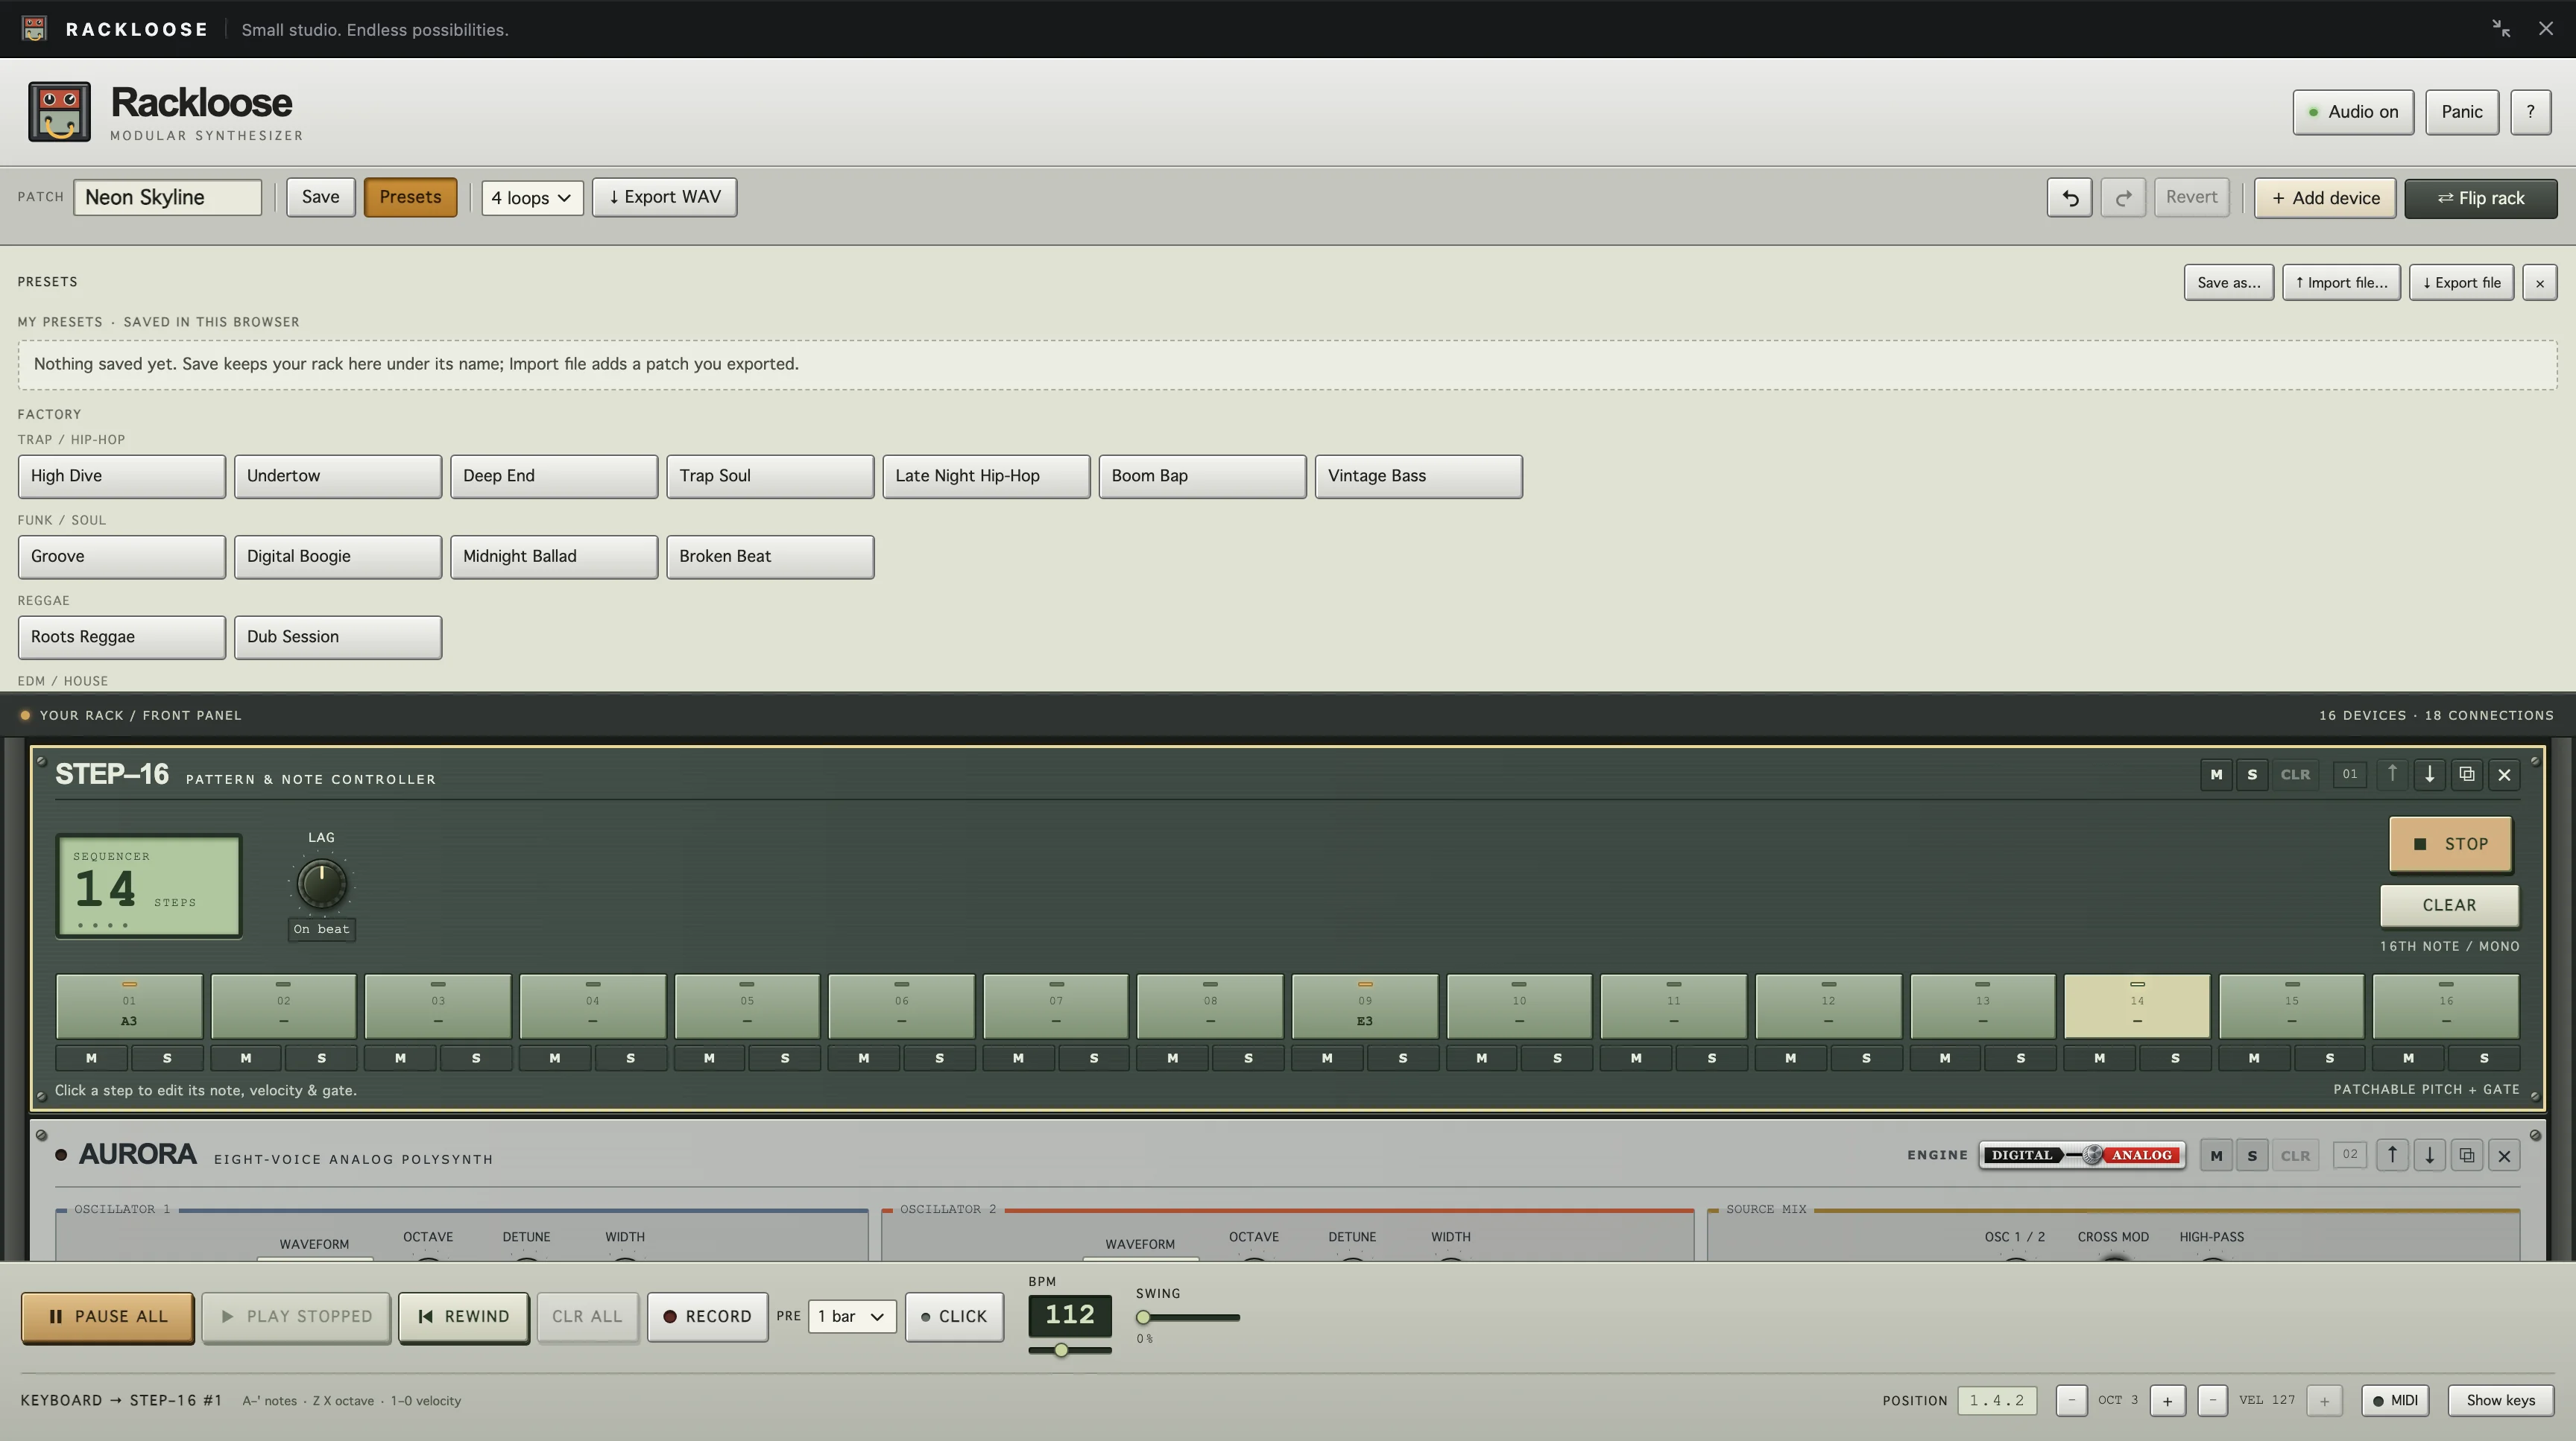Click the Presets button
2576x1441 pixels.
pos(410,197)
